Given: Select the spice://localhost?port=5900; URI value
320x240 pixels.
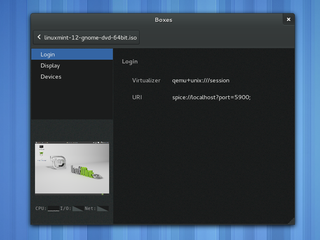Looking at the screenshot, I should point(211,97).
